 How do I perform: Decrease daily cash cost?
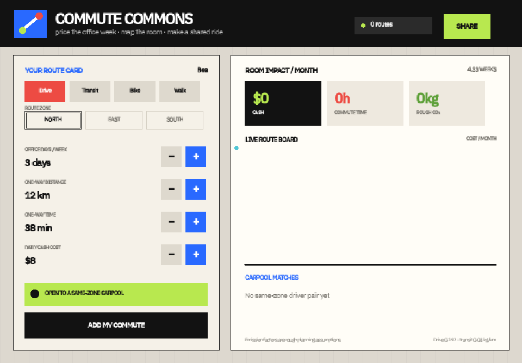point(171,255)
